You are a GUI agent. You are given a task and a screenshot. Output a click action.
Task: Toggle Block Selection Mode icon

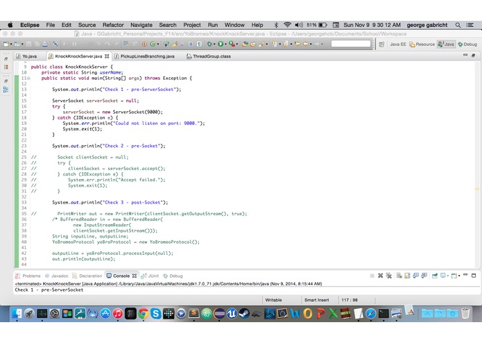point(191,44)
